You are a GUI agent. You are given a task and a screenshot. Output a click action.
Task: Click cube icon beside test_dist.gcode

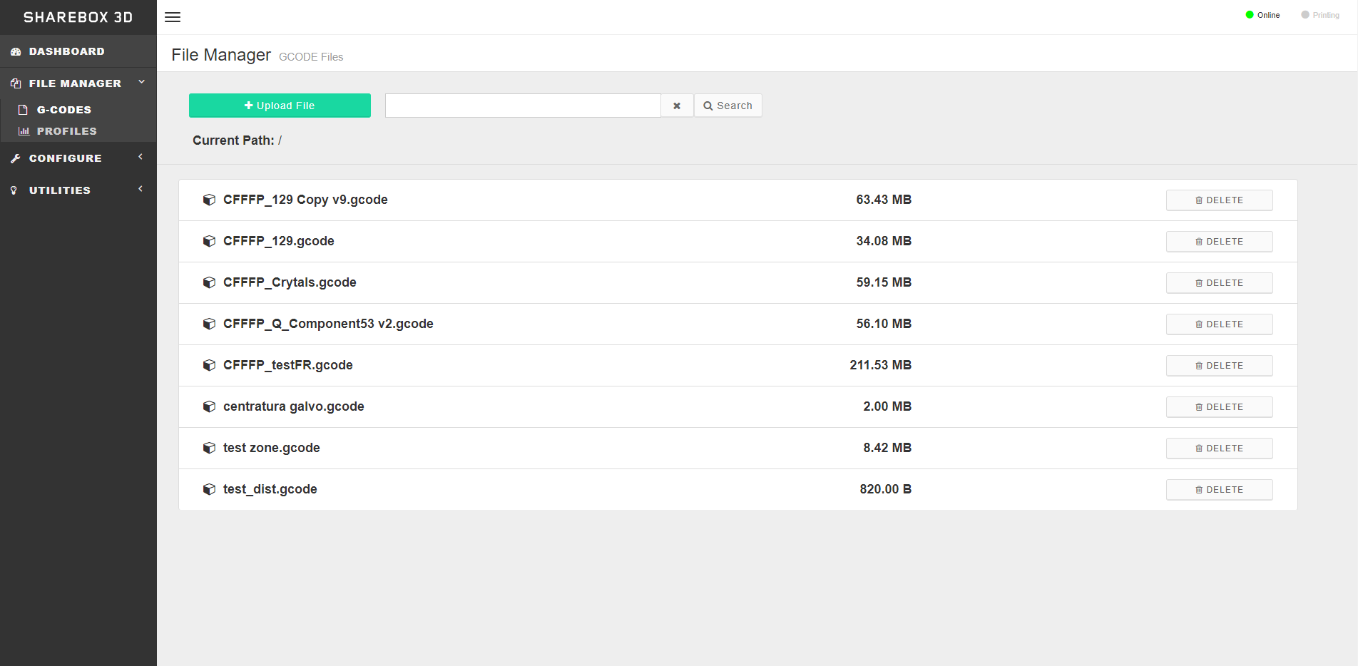click(209, 489)
